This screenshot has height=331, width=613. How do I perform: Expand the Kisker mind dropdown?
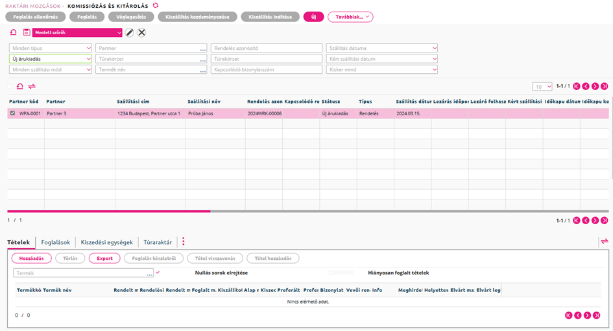382,69
